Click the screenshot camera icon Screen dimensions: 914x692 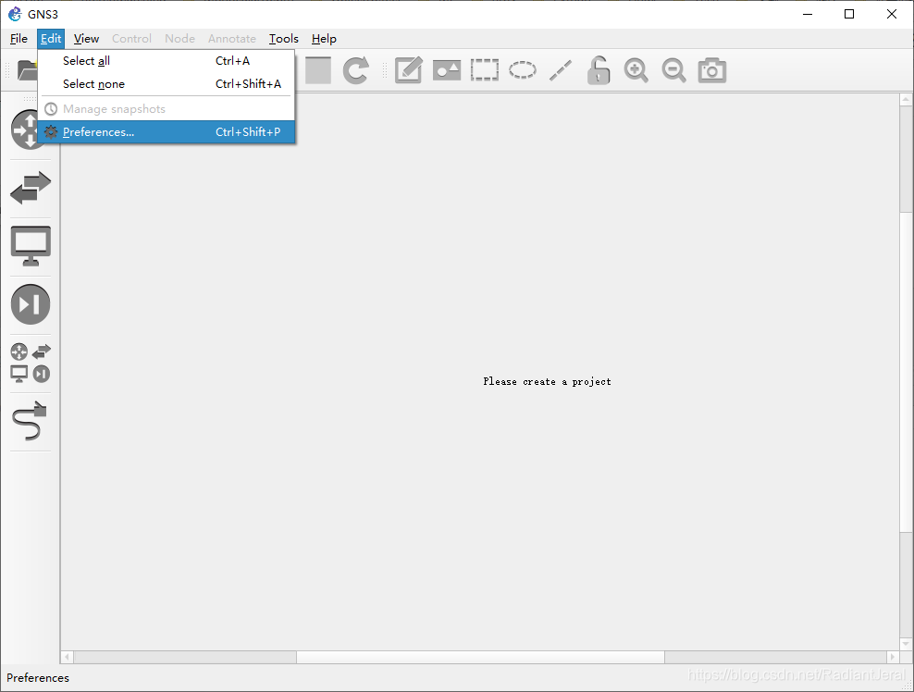point(712,70)
